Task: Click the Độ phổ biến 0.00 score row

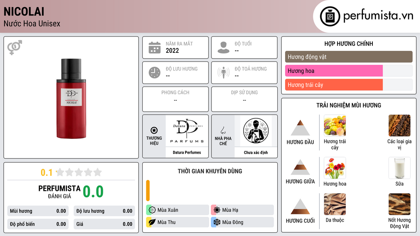Action: pyautogui.click(x=38, y=224)
